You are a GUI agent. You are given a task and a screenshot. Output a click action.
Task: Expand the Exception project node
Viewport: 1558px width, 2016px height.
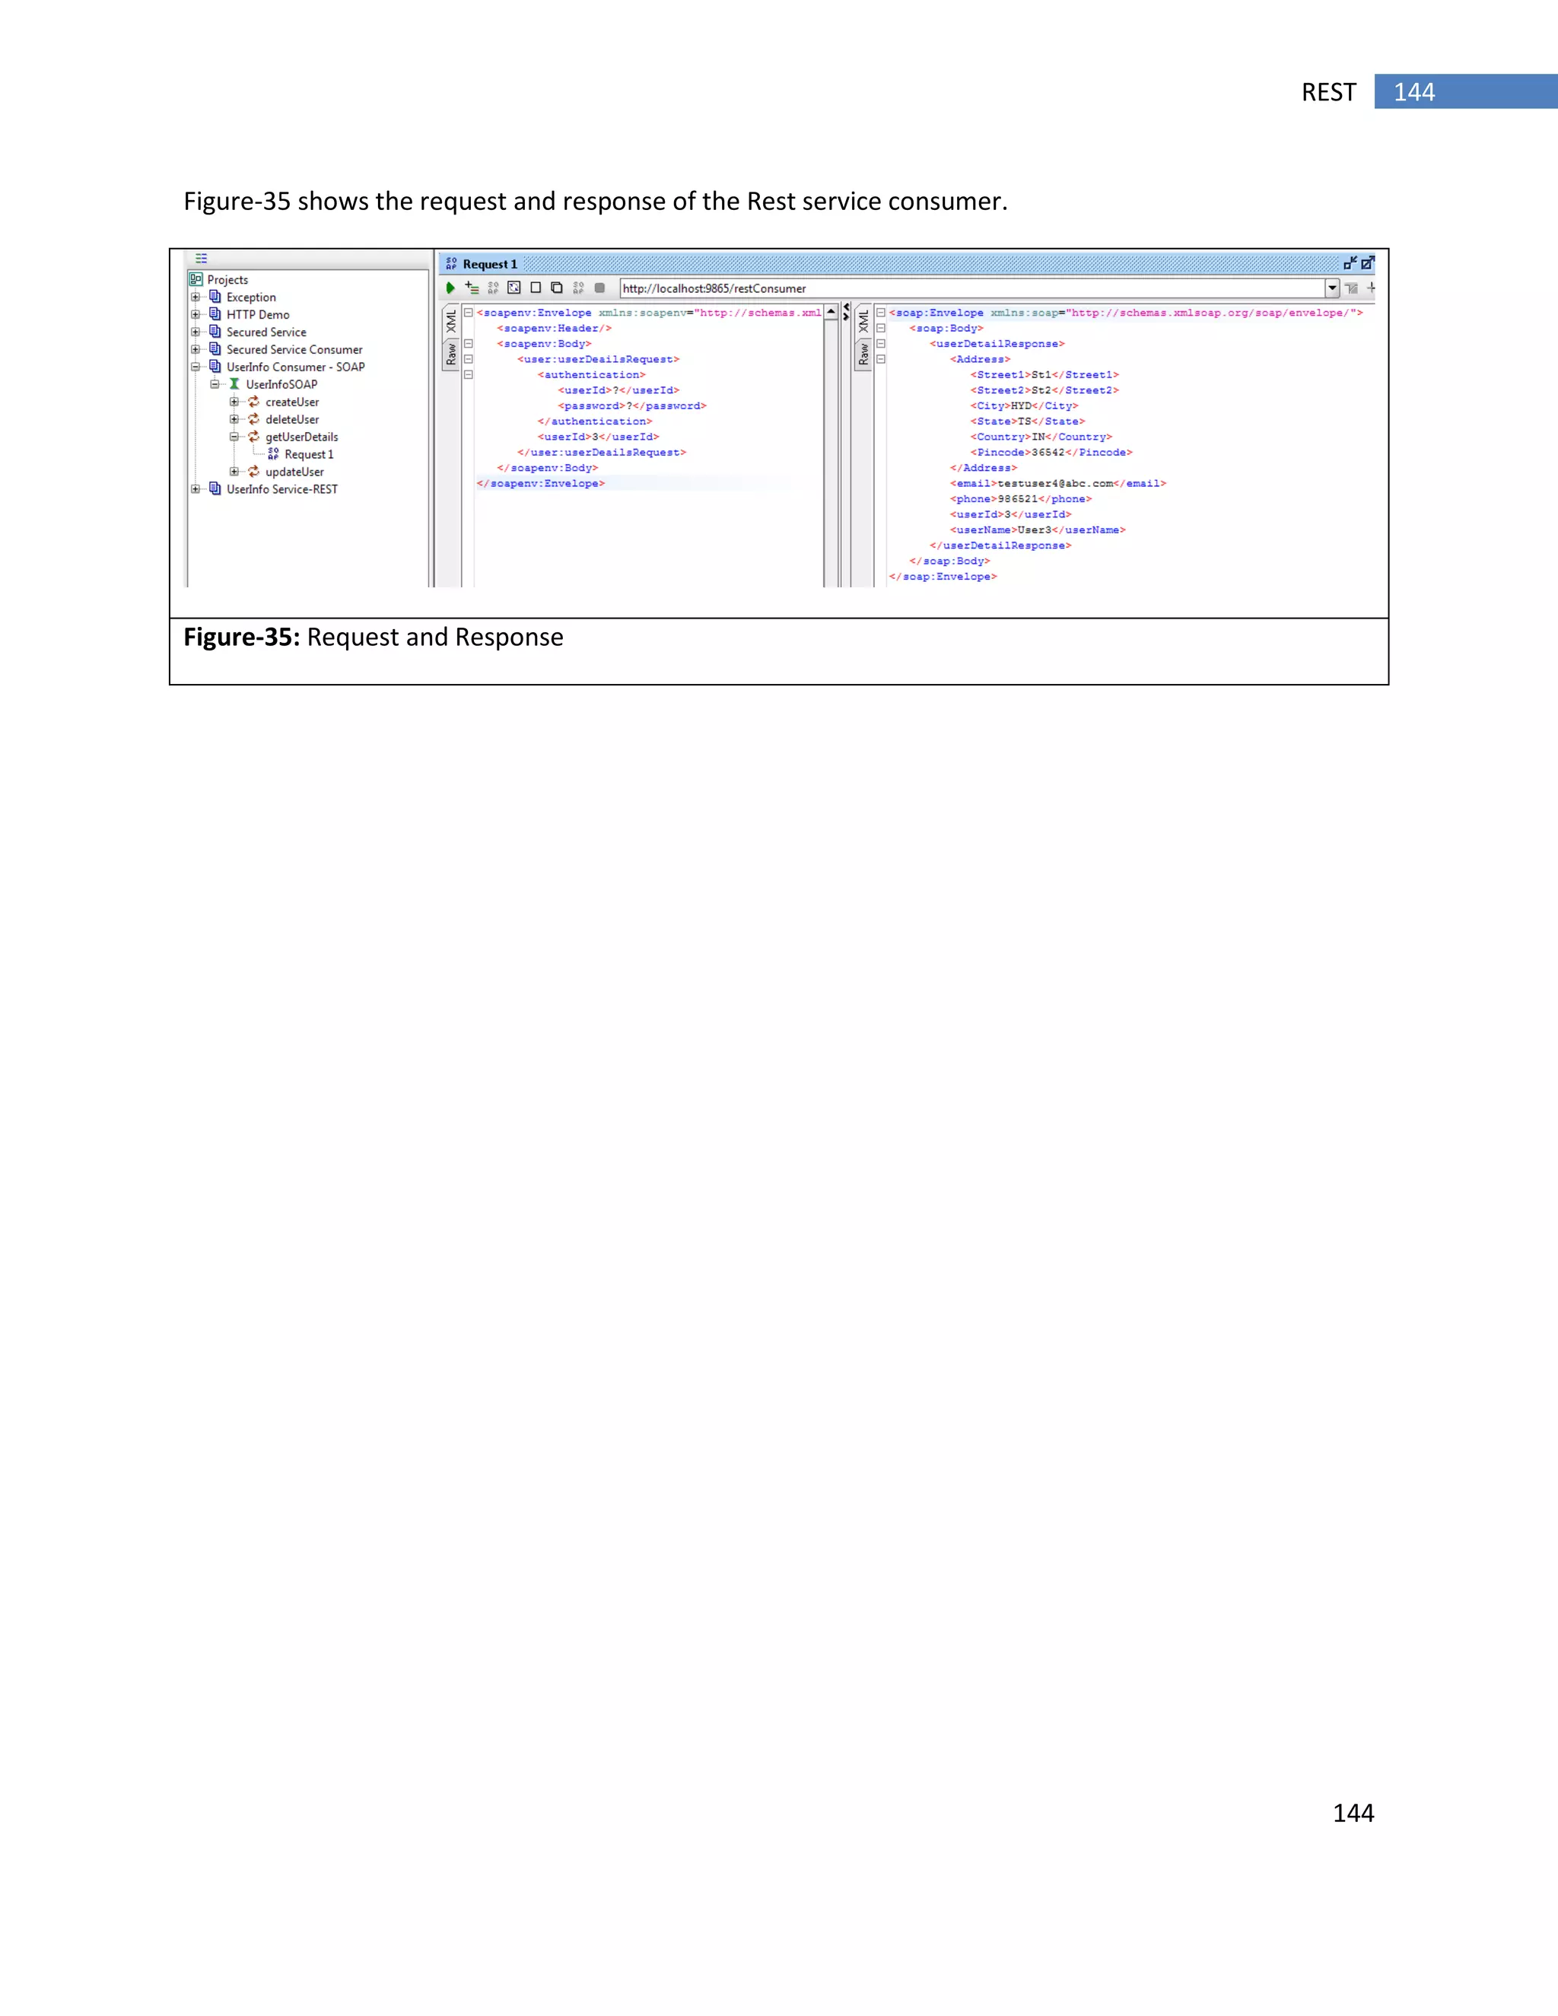[x=196, y=297]
